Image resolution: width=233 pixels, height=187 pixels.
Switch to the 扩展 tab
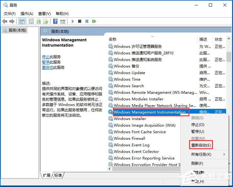click(x=46, y=175)
